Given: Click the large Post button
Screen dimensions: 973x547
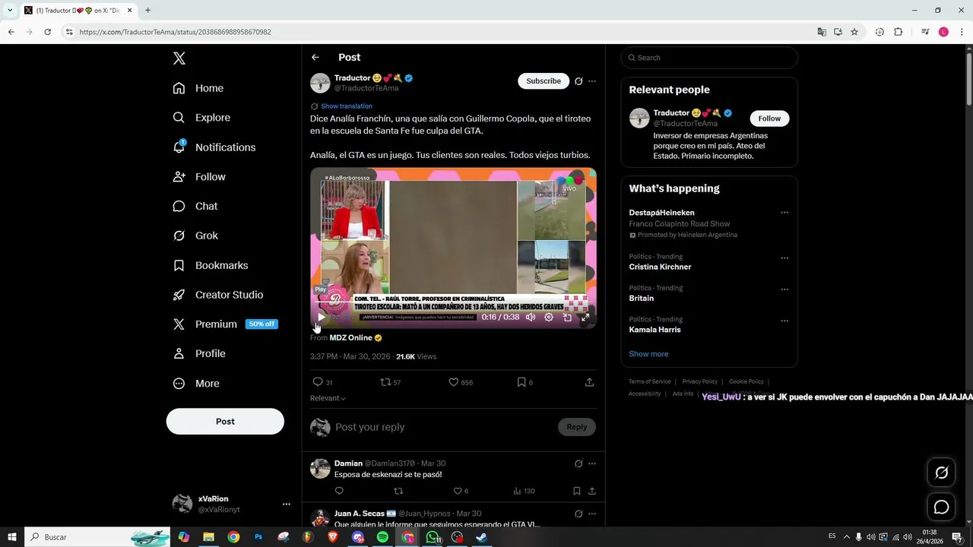Looking at the screenshot, I should tap(225, 421).
